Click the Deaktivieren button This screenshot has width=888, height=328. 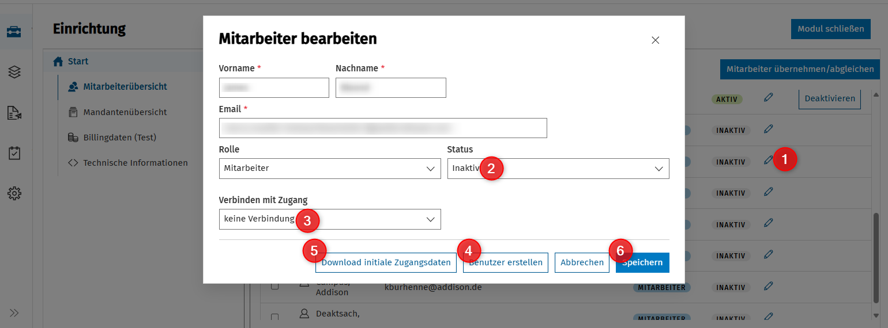830,98
